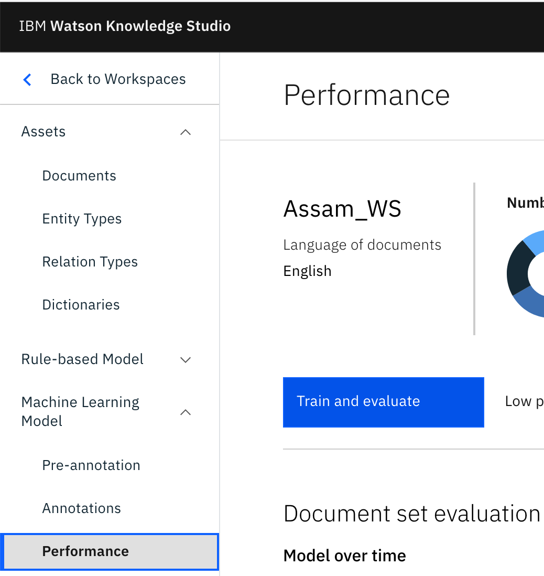Go back via Back to Workspaces link
The height and width of the screenshot is (576, 544).
(x=118, y=79)
